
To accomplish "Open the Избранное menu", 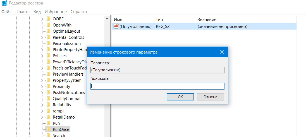I will (56, 12).
